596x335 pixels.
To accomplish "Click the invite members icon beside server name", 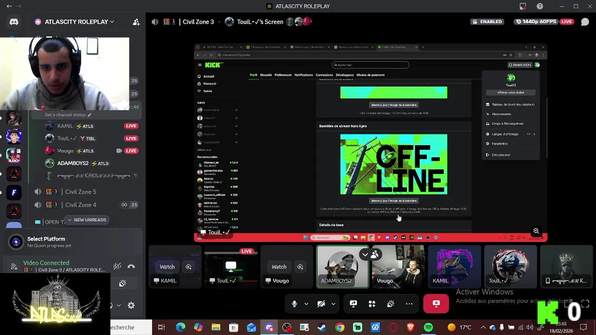I will (136, 22).
